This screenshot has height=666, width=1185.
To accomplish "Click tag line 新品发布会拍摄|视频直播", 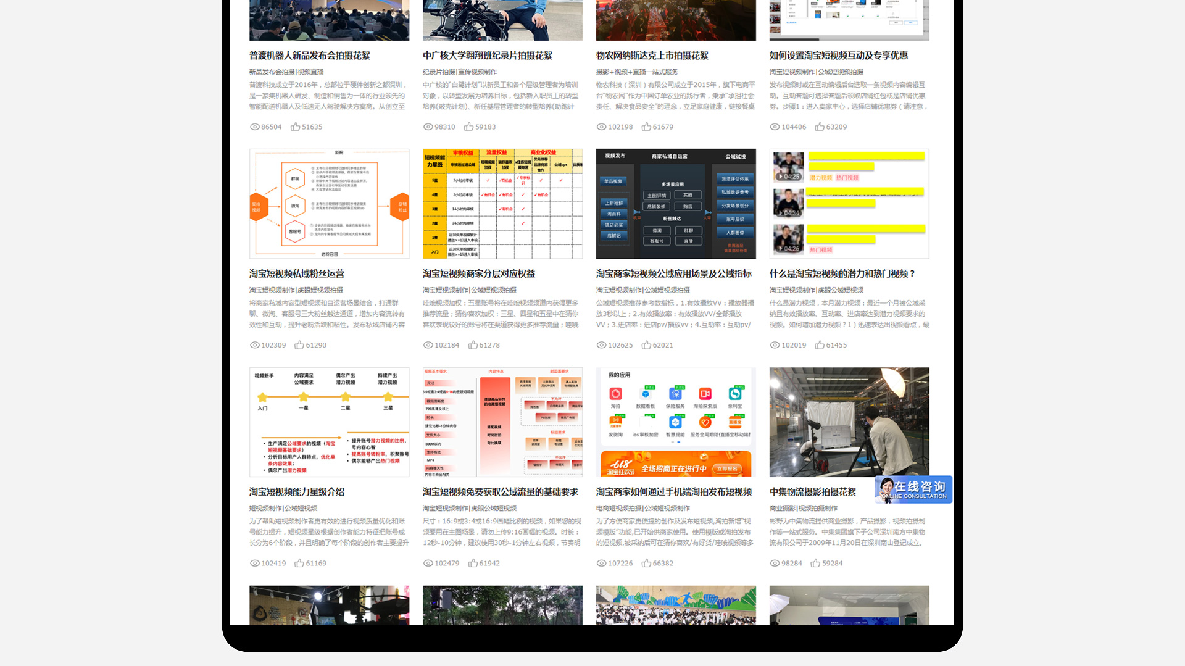I will (286, 72).
